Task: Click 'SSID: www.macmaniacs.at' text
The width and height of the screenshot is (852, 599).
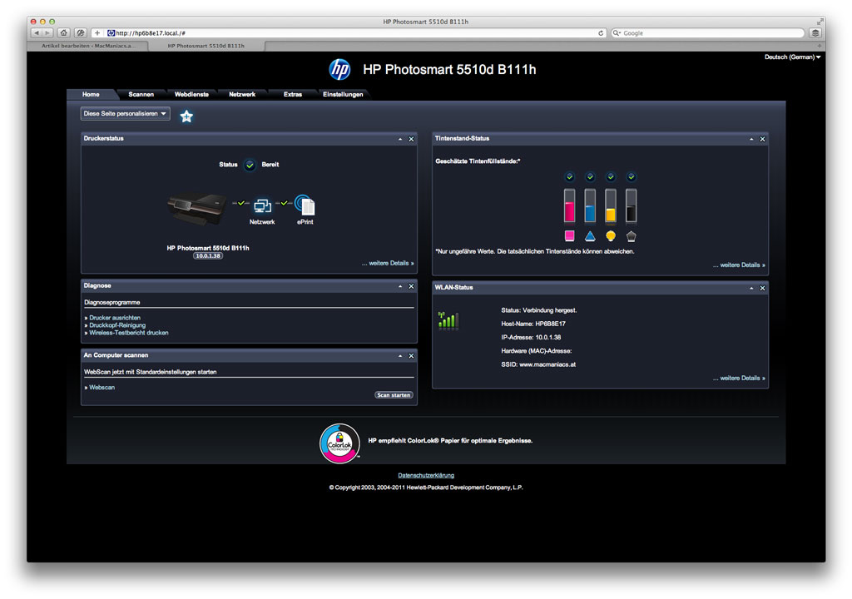Action: coord(538,364)
